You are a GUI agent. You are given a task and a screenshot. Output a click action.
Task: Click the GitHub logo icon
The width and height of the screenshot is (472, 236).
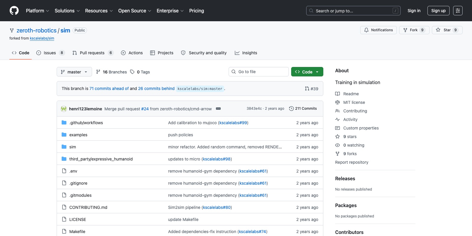(14, 11)
